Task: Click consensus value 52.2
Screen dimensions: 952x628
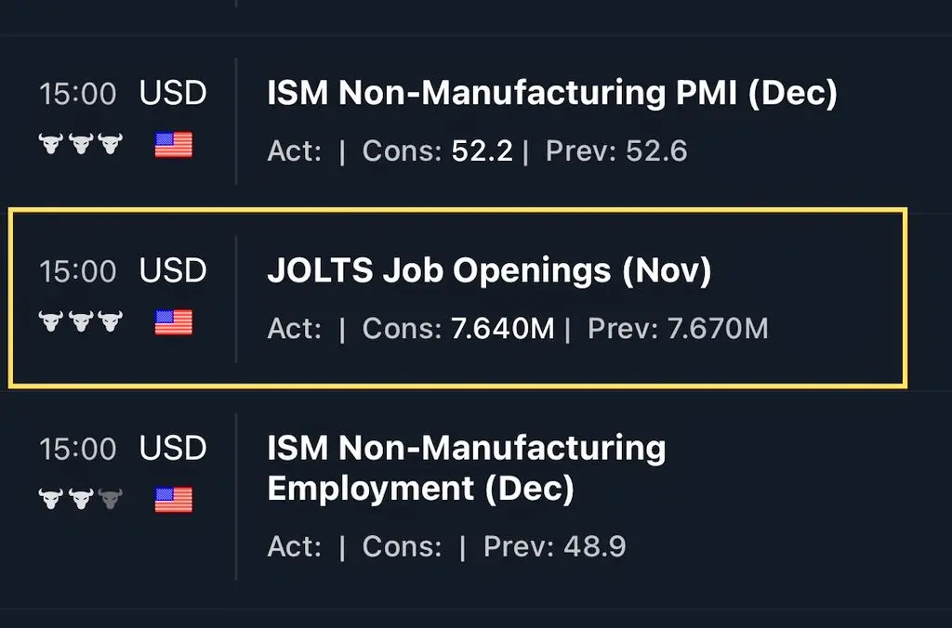Action: [482, 151]
